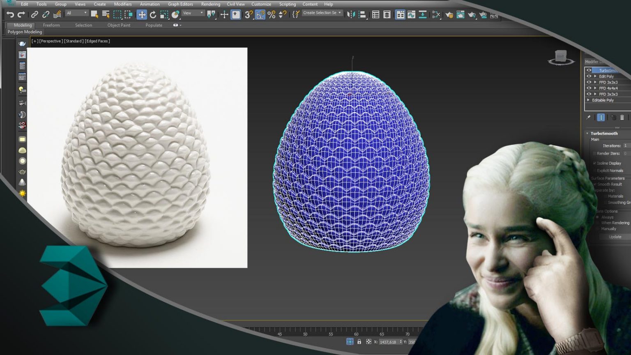Switch to the Freeform ribbon tab

[x=51, y=25]
